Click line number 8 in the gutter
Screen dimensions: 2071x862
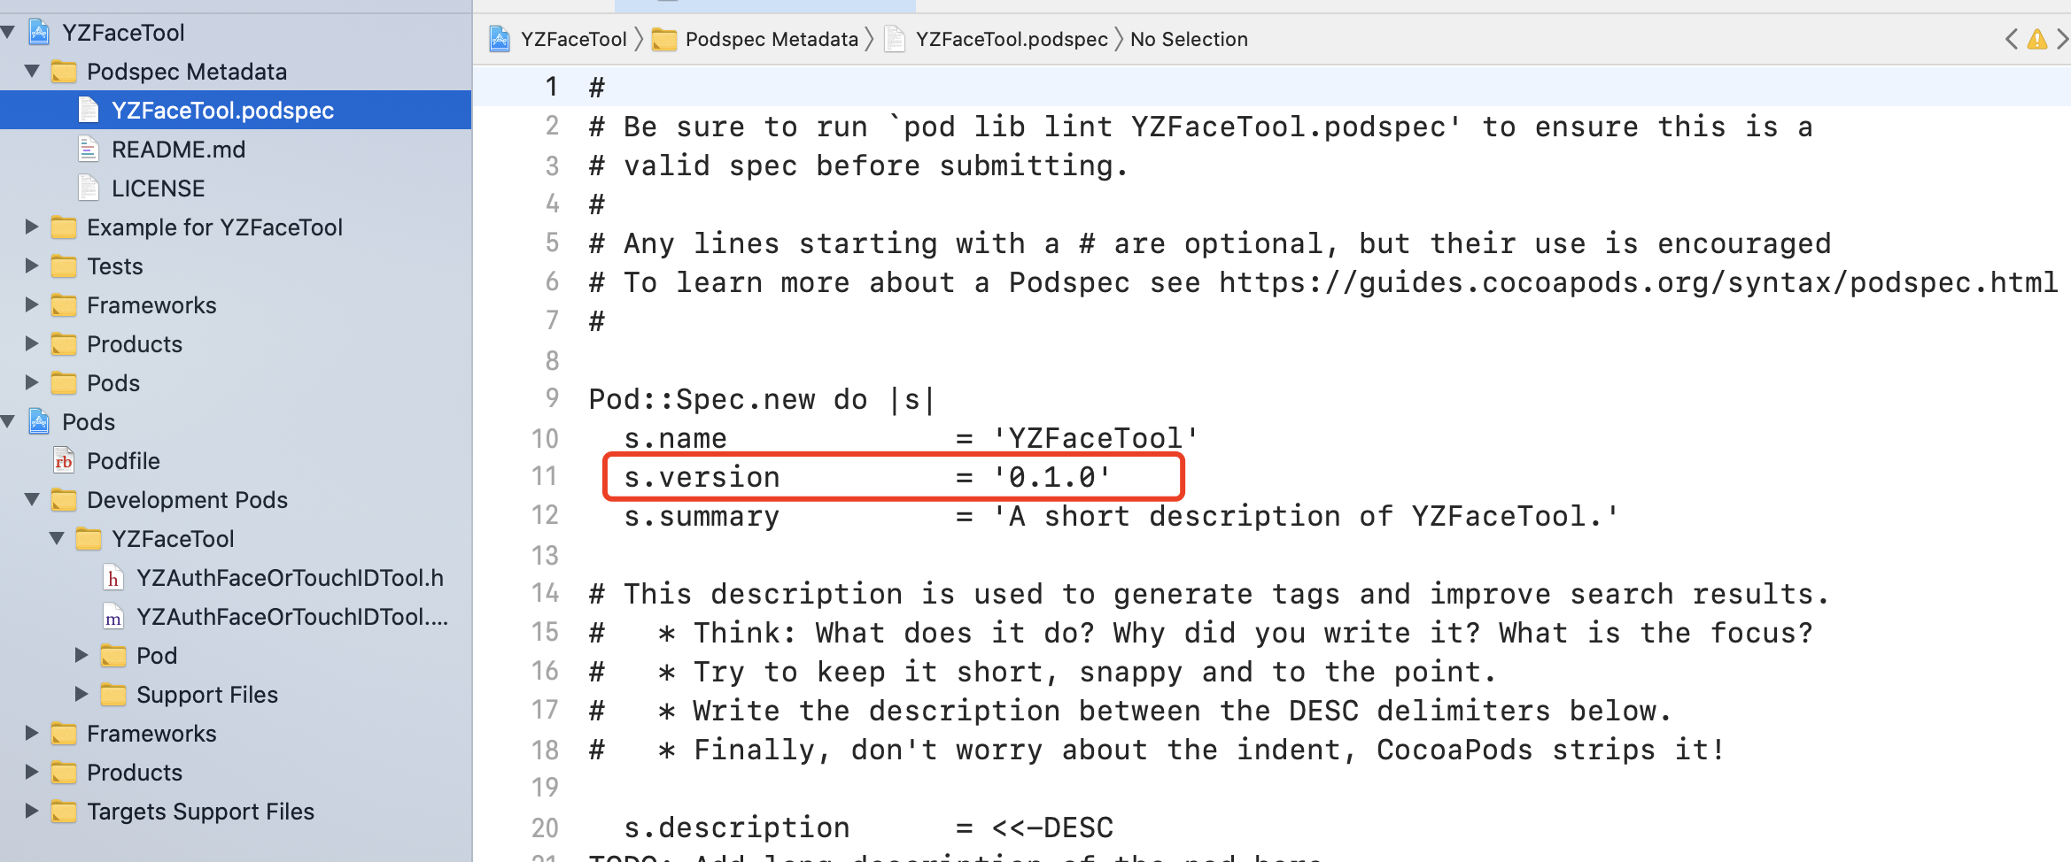[552, 360]
